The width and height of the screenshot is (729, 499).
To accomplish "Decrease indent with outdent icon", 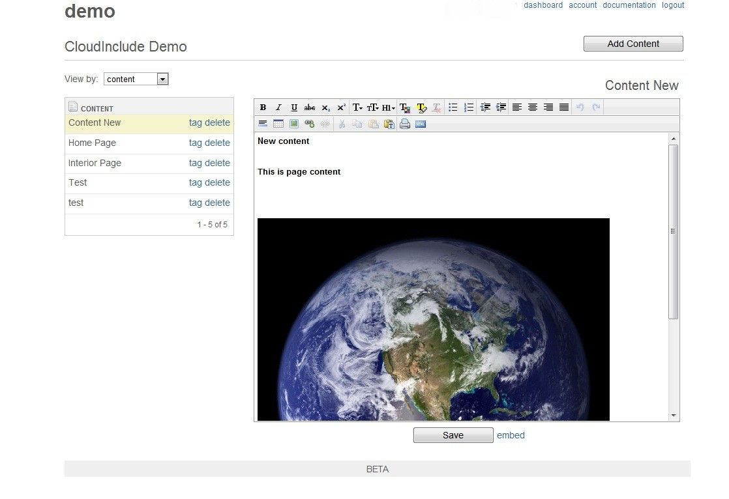I will coord(485,107).
